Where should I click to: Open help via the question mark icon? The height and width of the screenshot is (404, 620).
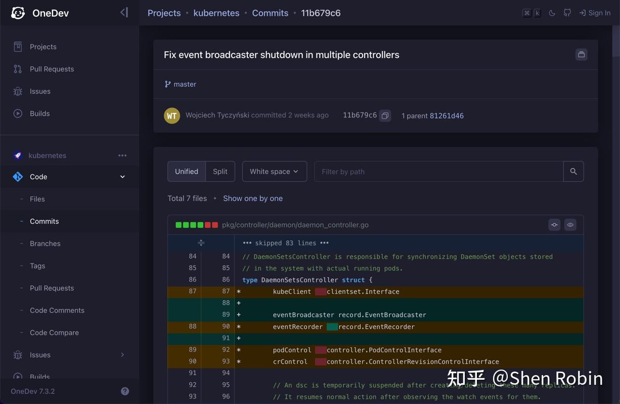pyautogui.click(x=124, y=391)
